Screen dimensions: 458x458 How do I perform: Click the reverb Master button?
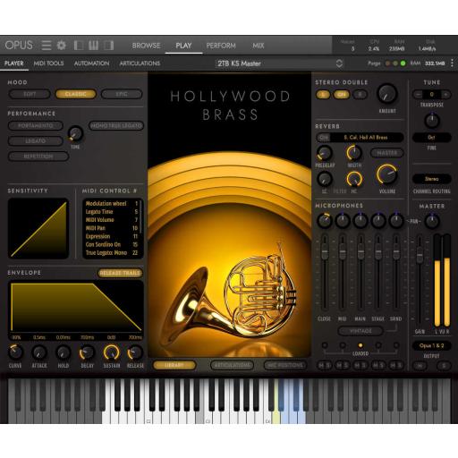tap(386, 153)
